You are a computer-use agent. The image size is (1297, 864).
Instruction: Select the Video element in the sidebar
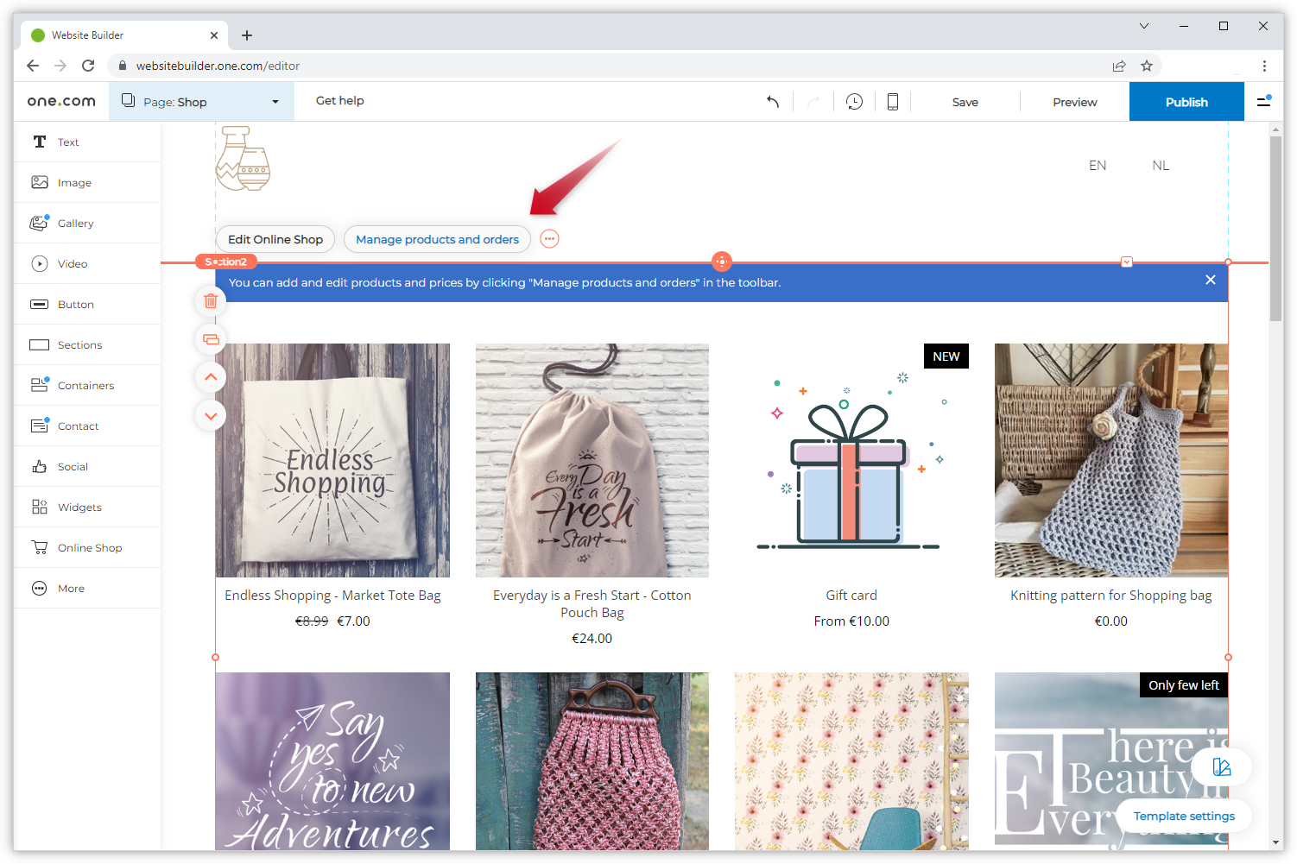pyautogui.click(x=72, y=263)
